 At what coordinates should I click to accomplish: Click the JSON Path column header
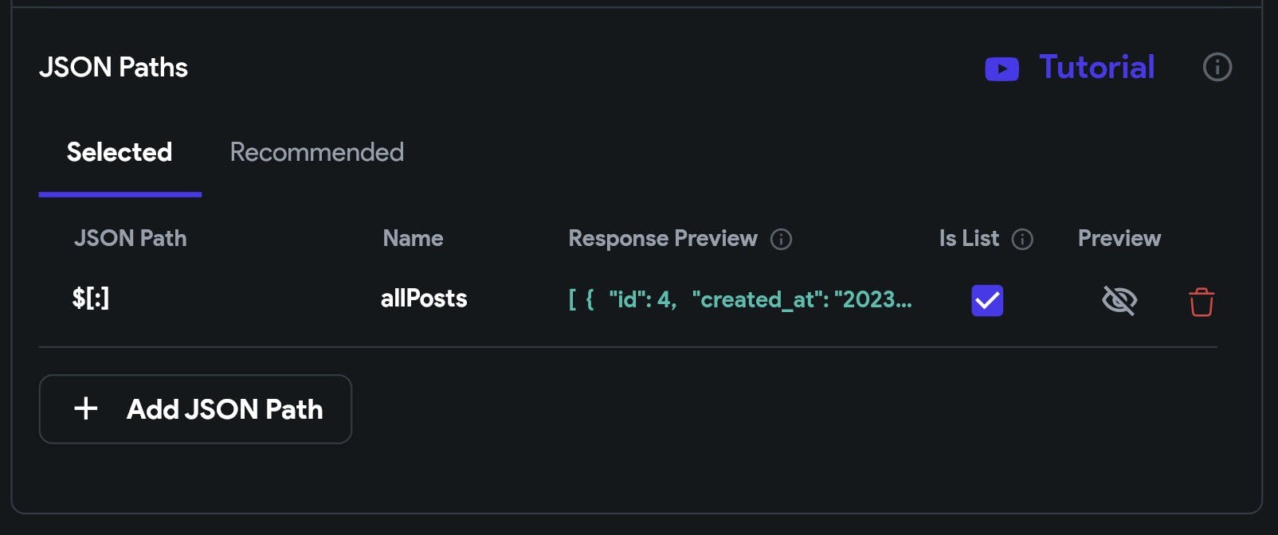[x=130, y=238]
